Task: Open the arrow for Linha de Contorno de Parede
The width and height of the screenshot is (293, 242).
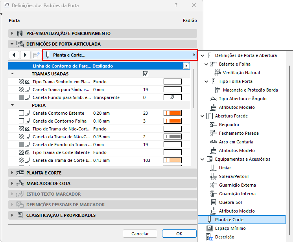Action: coord(186,66)
